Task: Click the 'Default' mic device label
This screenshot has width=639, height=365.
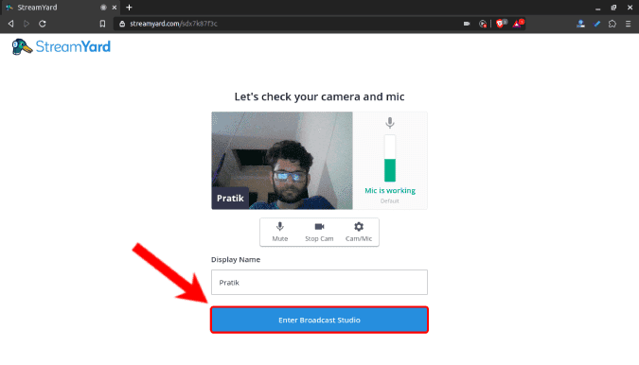Action: (390, 201)
